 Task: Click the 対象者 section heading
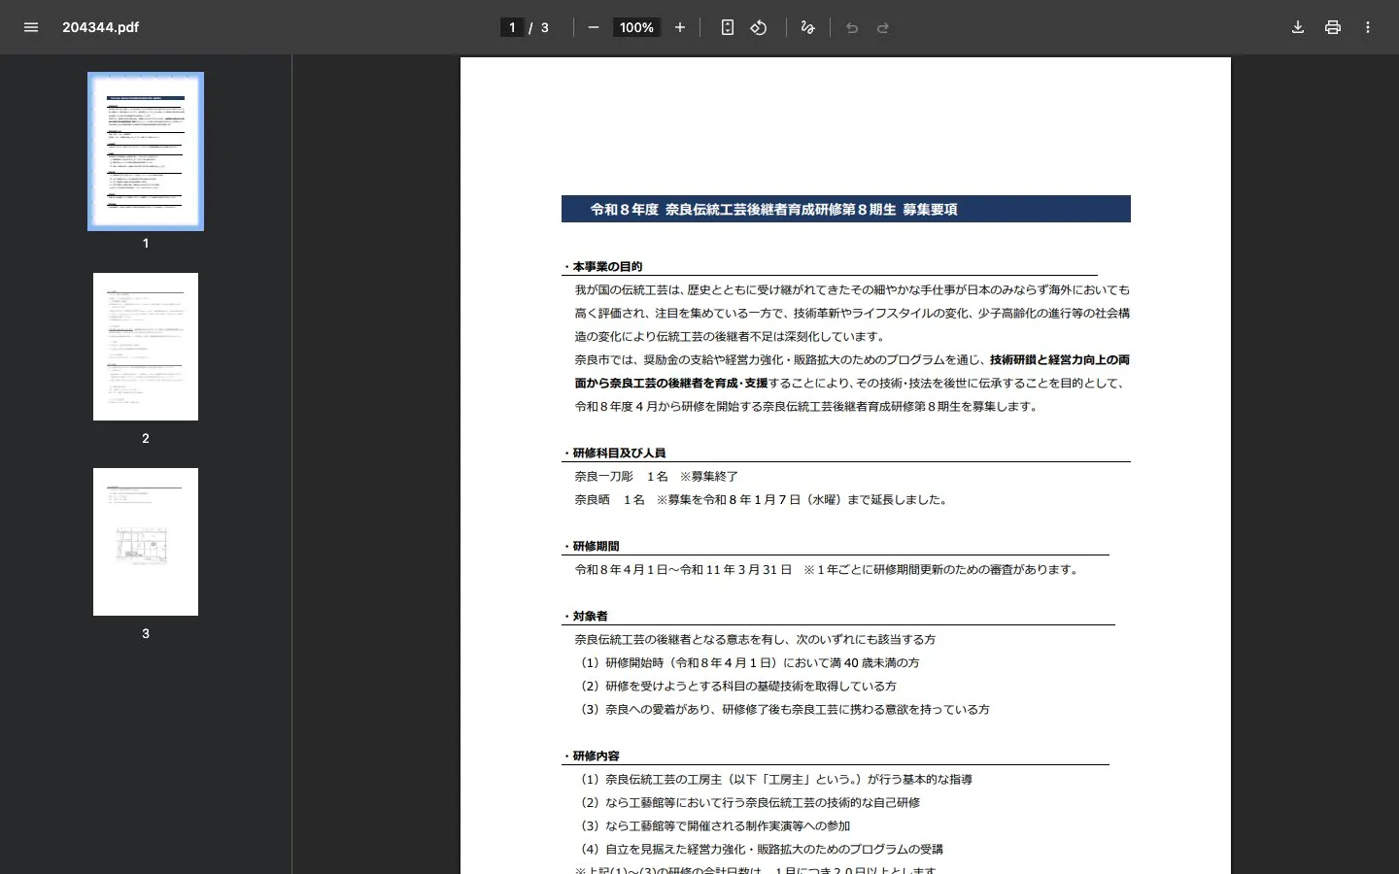[590, 616]
